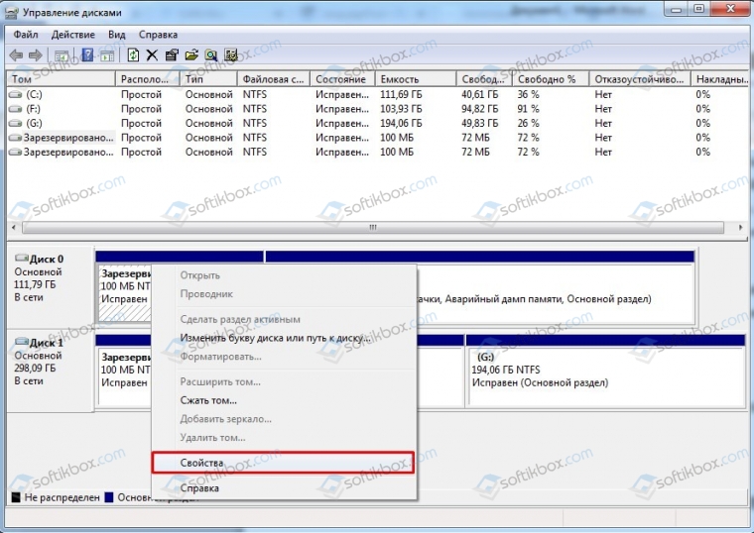Screen dimensions: 754x533
Task: Click free percent cell "26 %"
Action: tap(528, 124)
